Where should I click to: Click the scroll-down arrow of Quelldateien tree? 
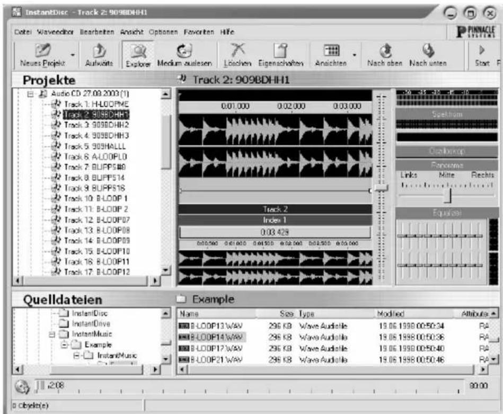[x=165, y=359]
